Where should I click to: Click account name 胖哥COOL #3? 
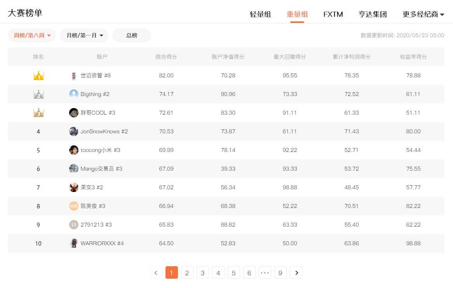[x=98, y=113]
